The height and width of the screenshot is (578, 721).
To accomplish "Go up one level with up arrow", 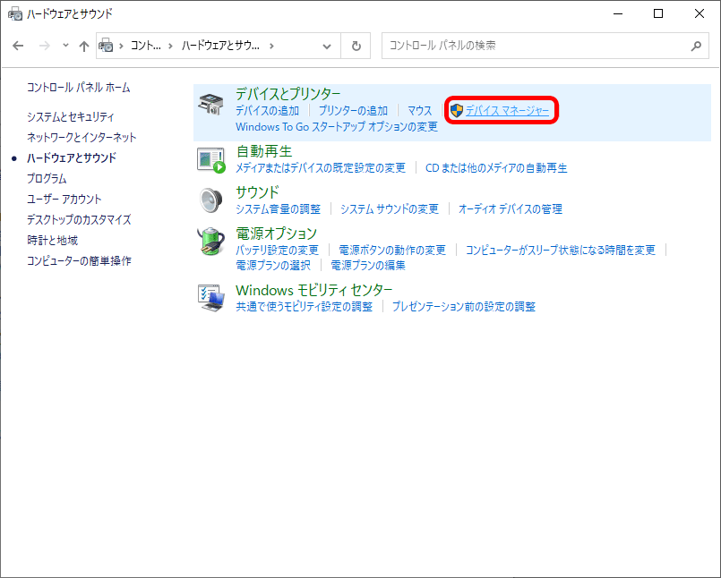I will tap(83, 46).
